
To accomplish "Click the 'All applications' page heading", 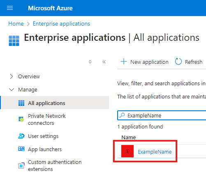I will tap(166, 37).
